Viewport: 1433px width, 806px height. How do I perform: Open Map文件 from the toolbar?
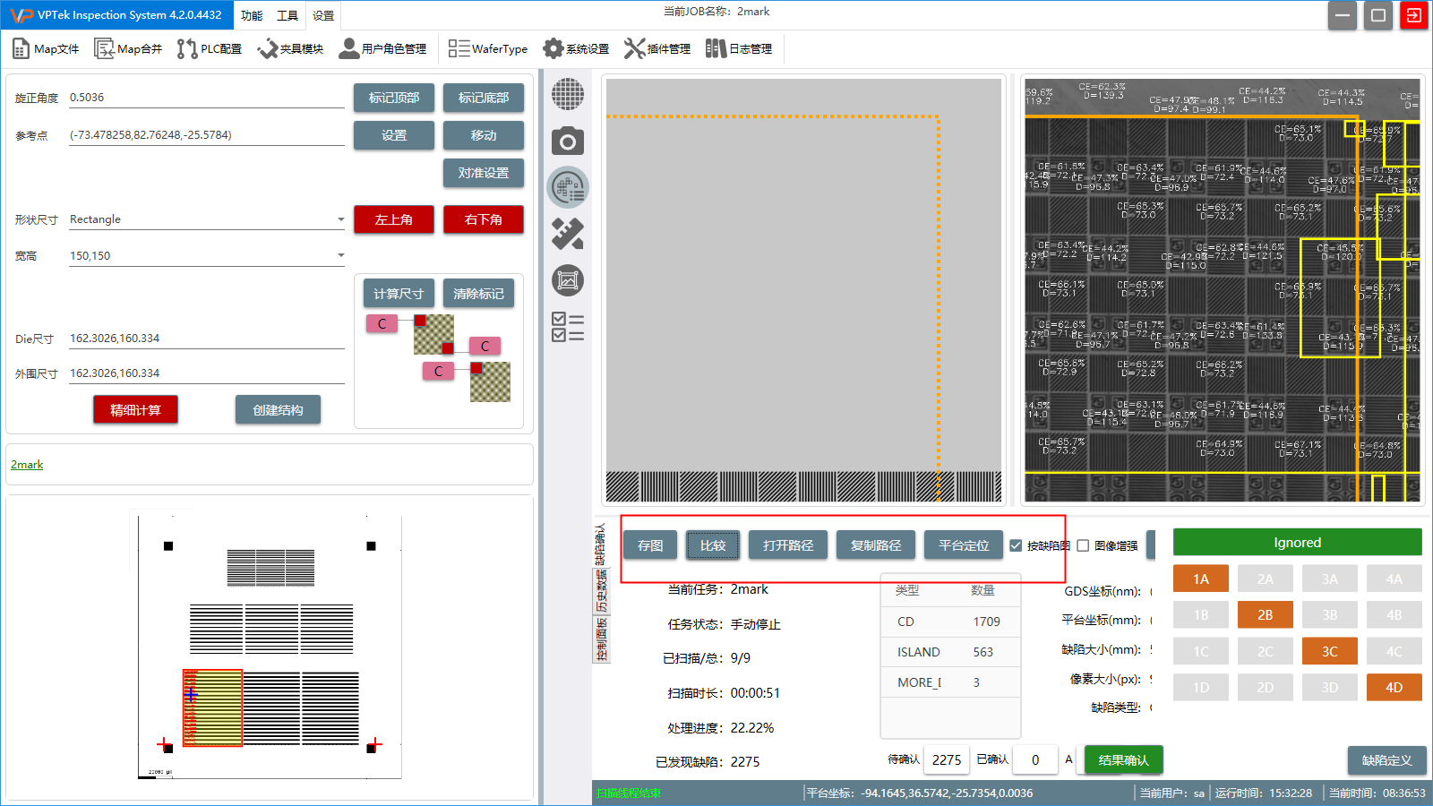pyautogui.click(x=46, y=48)
